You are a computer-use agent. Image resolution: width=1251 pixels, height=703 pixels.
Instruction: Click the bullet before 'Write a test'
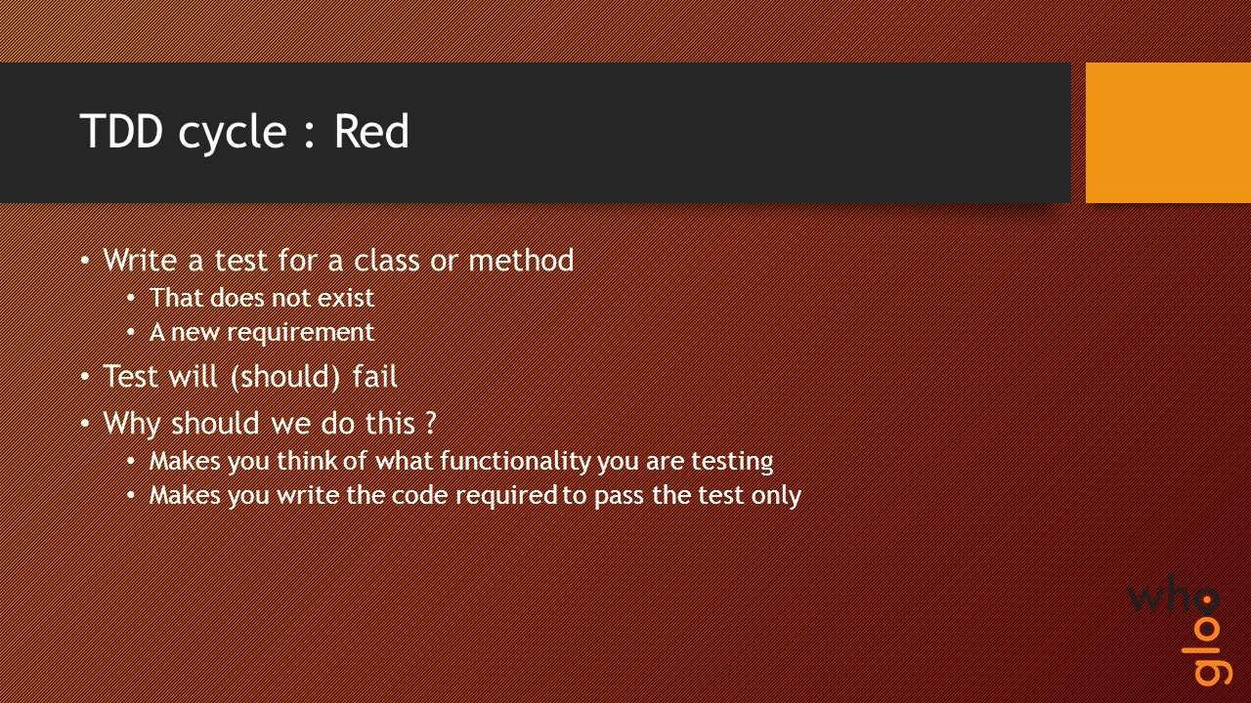[x=85, y=262]
